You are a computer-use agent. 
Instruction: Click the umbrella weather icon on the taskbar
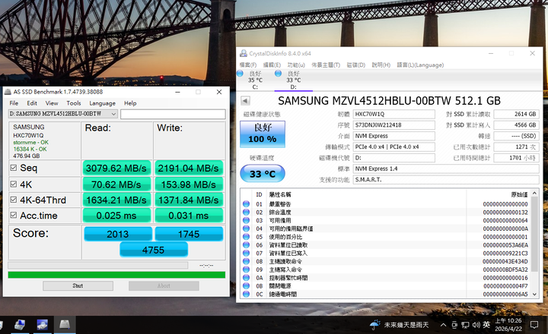[x=375, y=325]
